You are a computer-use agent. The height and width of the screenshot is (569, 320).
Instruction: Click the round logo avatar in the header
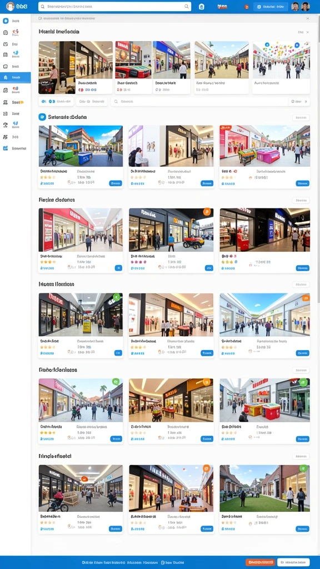[10, 7]
